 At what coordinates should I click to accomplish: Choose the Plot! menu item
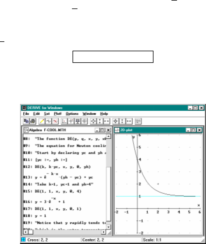(57, 114)
